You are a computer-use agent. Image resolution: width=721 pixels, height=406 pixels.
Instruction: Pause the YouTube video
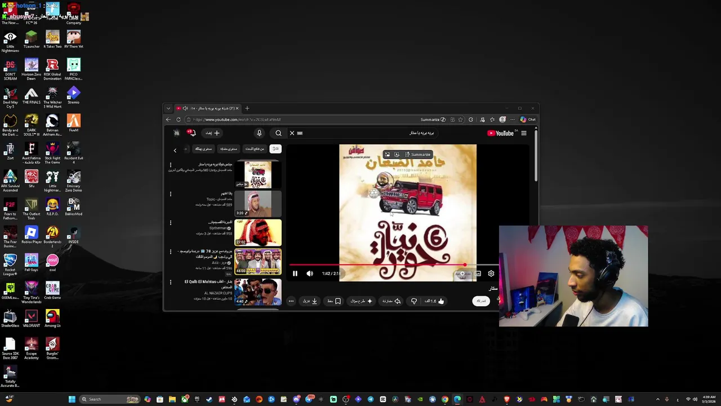click(295, 273)
